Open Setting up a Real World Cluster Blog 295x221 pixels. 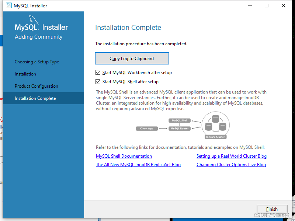coord(232,156)
